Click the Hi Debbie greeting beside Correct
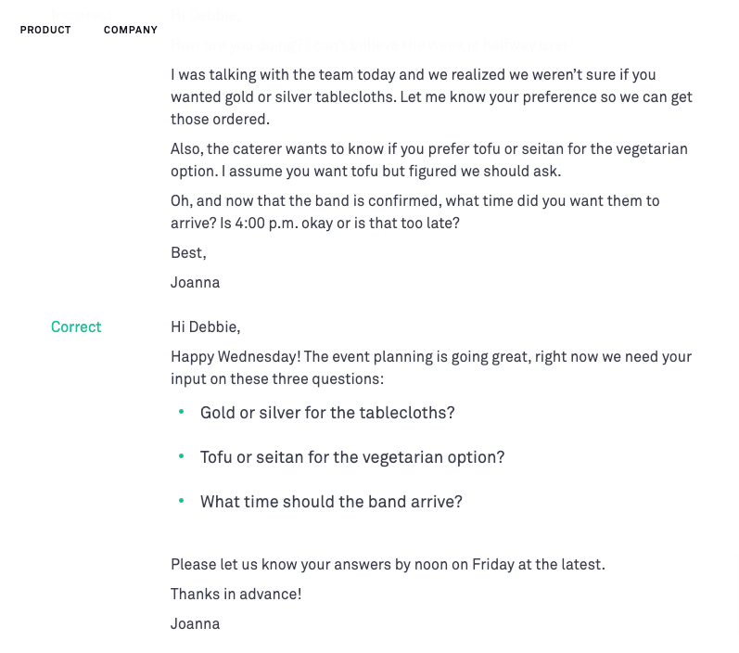This screenshot has height=653, width=739. [x=206, y=326]
